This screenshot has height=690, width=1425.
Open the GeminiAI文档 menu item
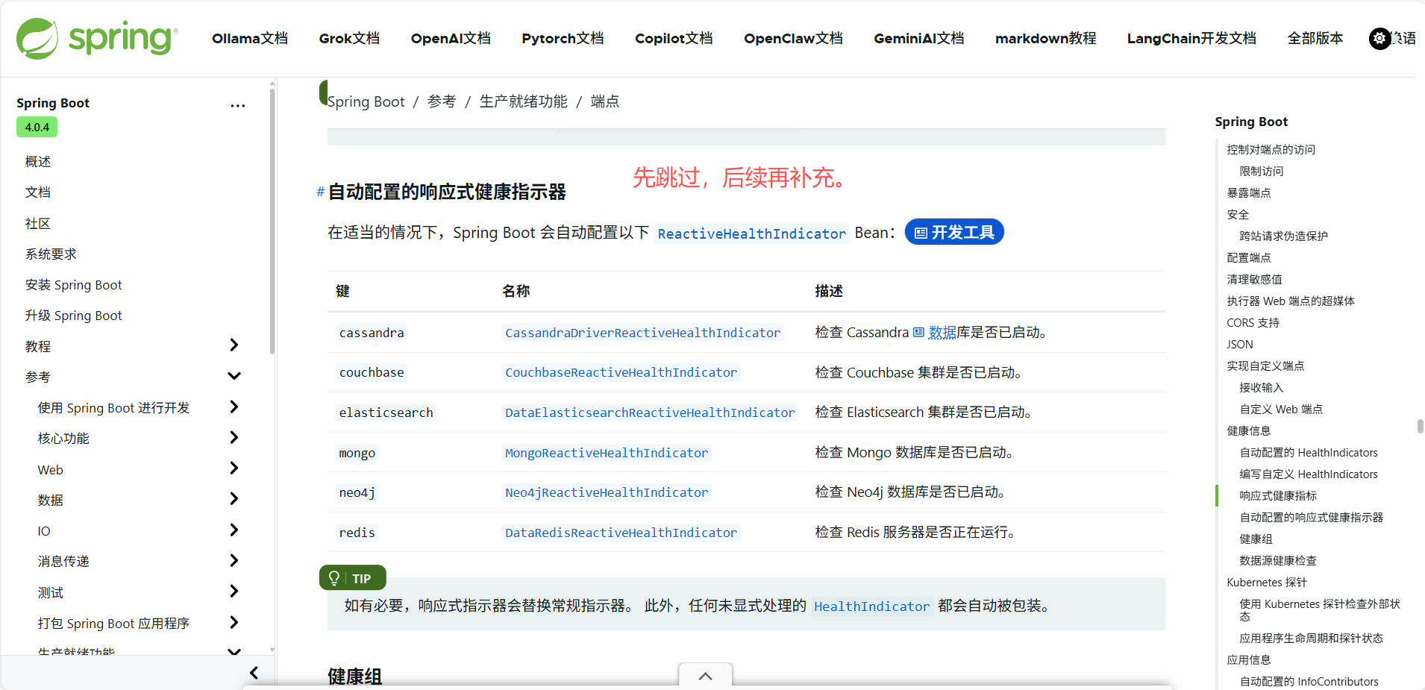point(919,38)
